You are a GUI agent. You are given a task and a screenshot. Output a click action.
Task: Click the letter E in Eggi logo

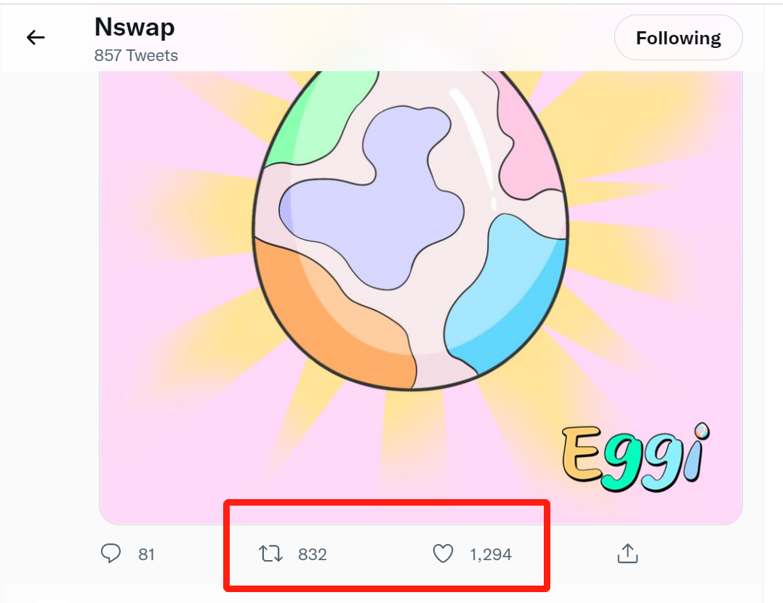(x=580, y=455)
